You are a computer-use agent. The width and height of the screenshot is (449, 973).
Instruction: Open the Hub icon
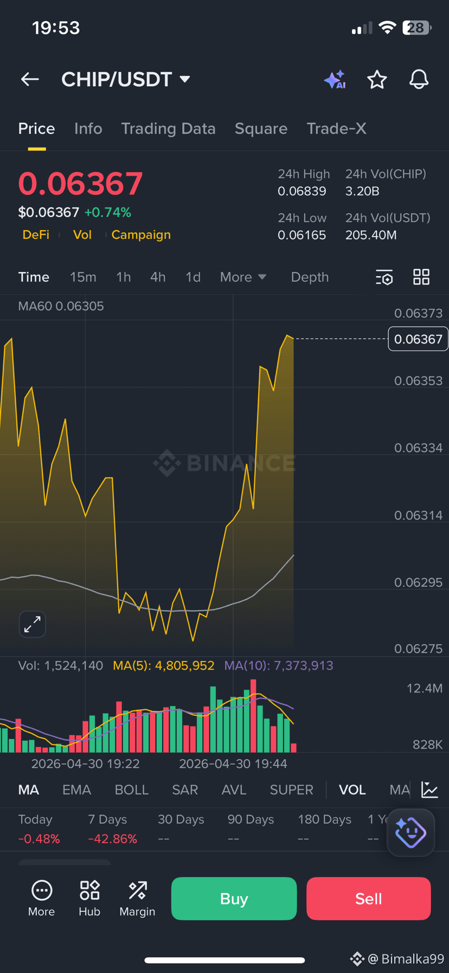pos(89,899)
